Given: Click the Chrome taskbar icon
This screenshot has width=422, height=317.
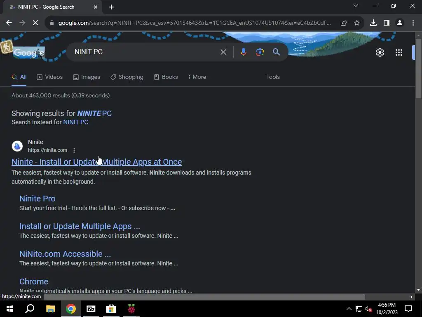Looking at the screenshot, I should [x=71, y=309].
